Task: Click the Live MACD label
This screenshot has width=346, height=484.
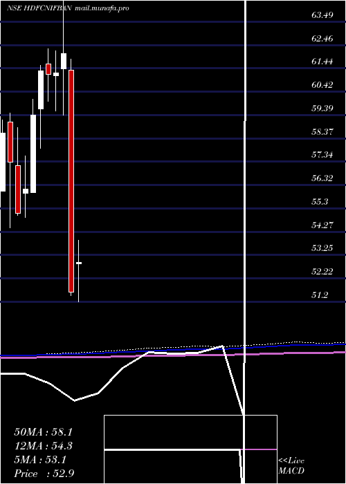Action: point(291,466)
